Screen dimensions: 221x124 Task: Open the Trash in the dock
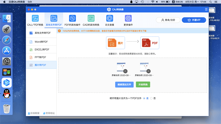(6, 109)
